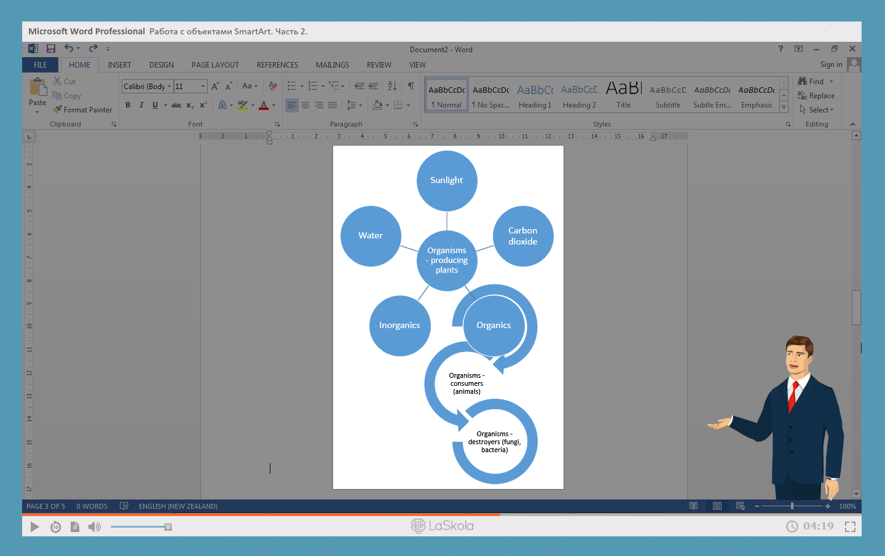Open the font name dropdown
This screenshot has height=556, width=885.
(x=169, y=87)
